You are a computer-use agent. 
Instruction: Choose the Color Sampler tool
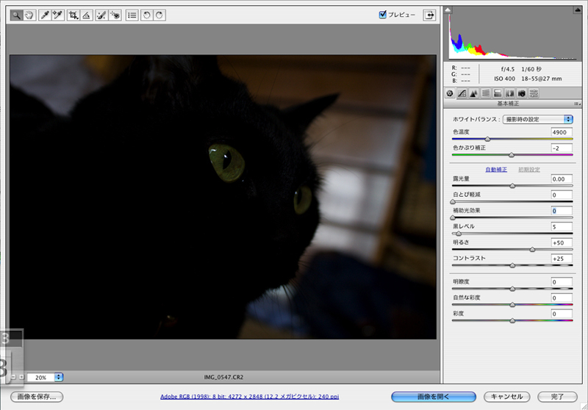pyautogui.click(x=58, y=15)
